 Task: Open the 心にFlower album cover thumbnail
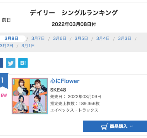[30, 96]
